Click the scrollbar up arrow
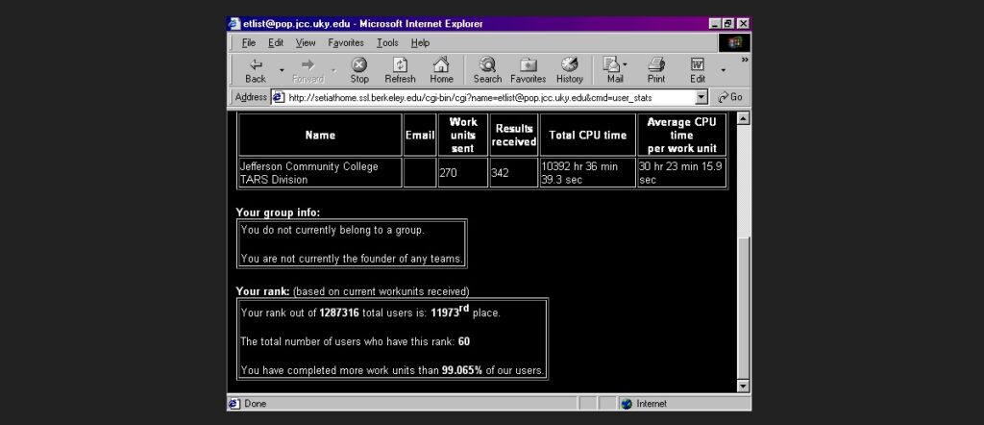 tap(743, 118)
